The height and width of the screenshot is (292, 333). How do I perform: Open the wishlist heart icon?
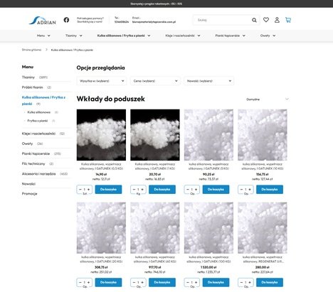(x=266, y=20)
